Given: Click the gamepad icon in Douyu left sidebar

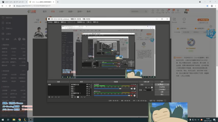Looking at the screenshot, I should tap(3, 34).
